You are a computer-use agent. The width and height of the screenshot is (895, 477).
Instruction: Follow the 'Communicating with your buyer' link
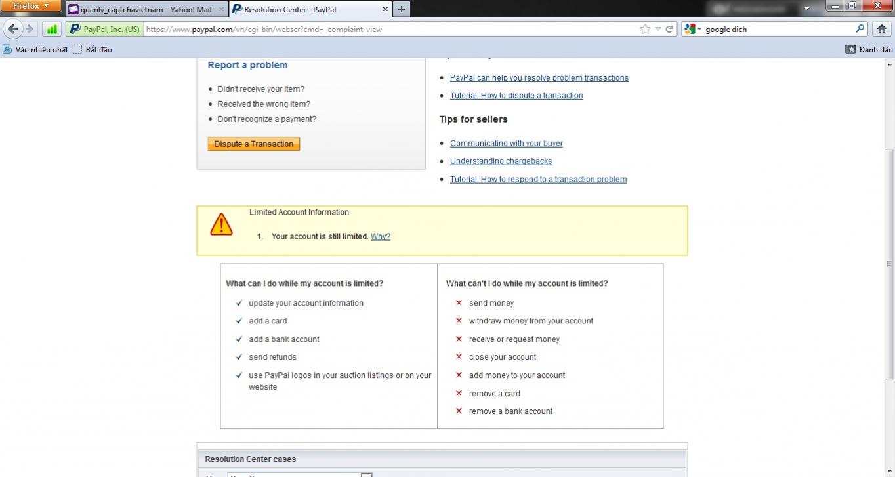[507, 144]
